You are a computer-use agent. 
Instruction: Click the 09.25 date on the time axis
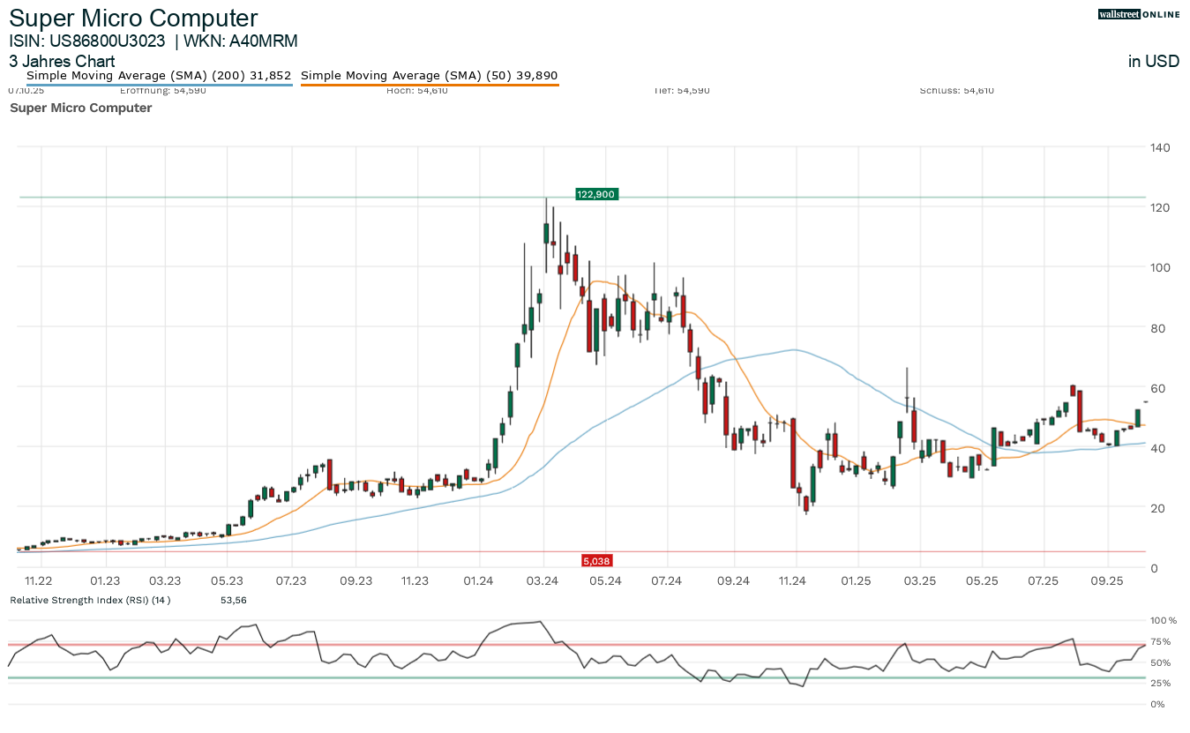point(1107,580)
